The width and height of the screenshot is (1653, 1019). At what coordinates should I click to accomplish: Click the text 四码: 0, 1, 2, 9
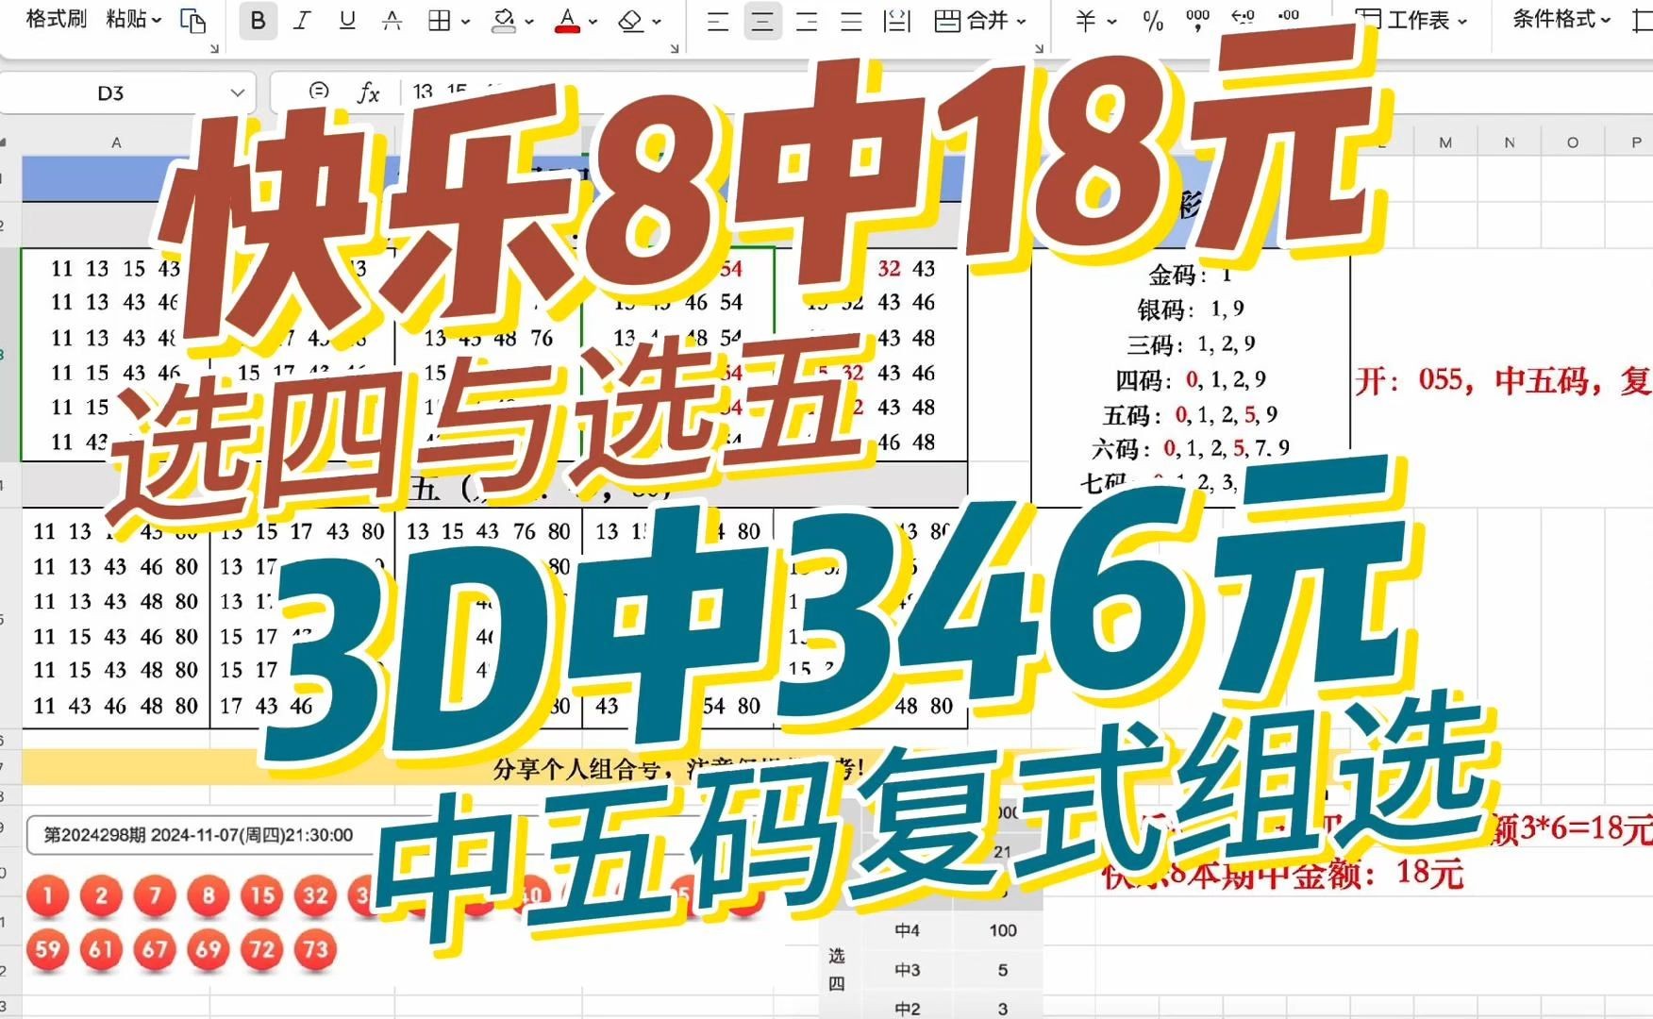[x=1191, y=379]
